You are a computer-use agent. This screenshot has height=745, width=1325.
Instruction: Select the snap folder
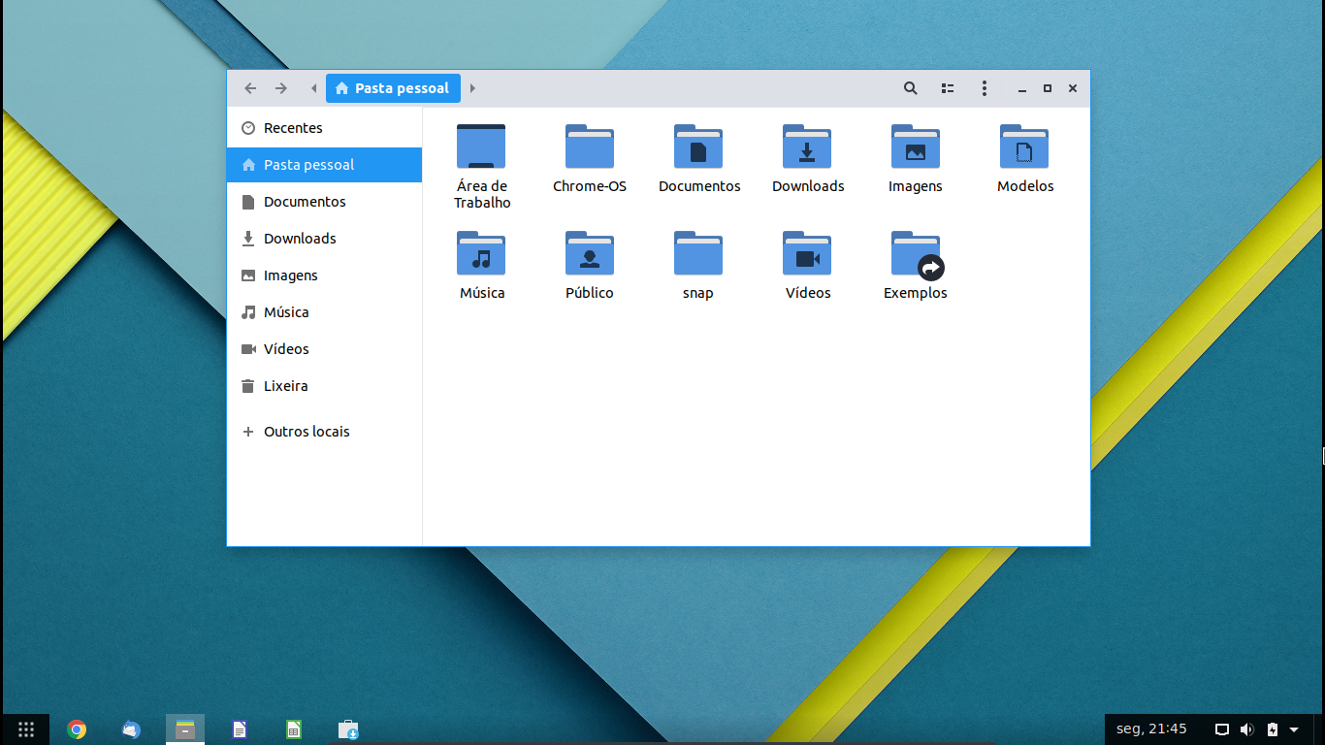(697, 262)
